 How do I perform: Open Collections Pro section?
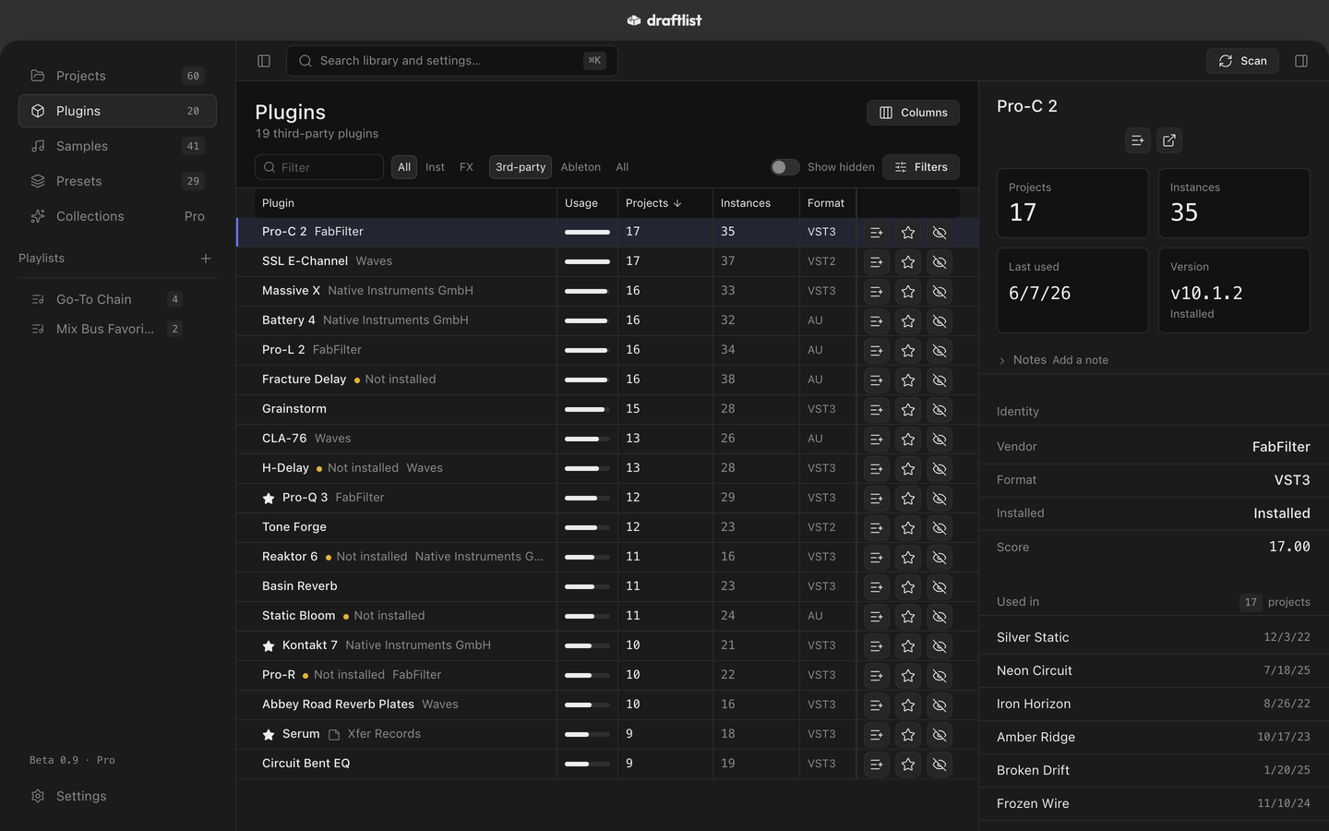coord(117,216)
